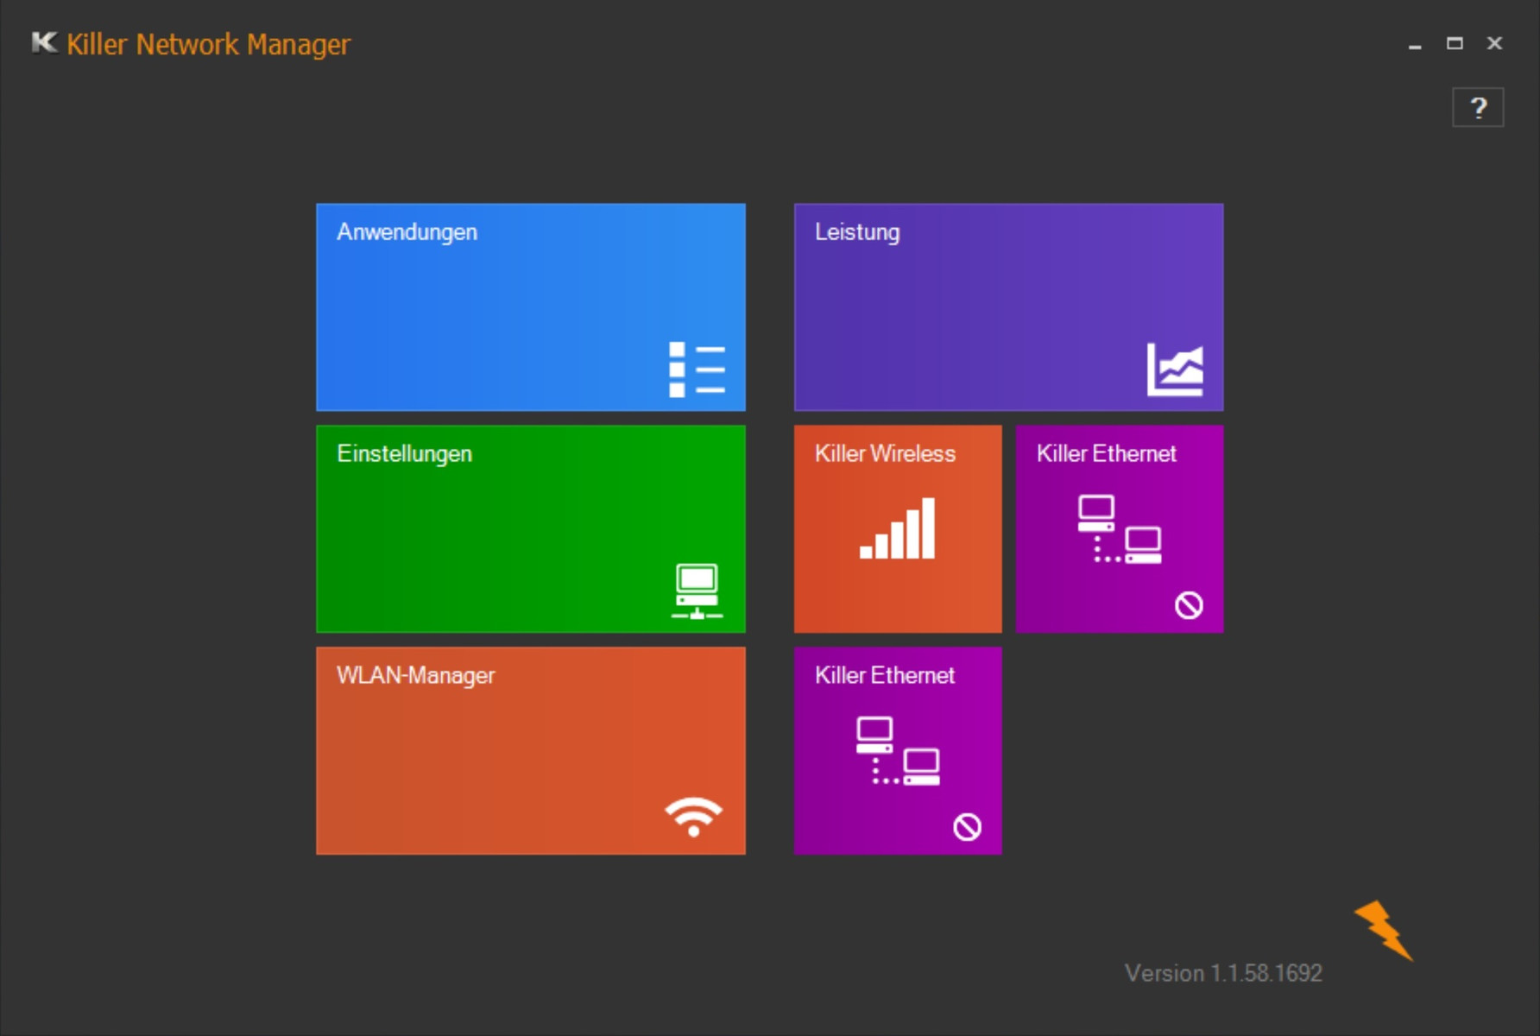
Task: Click the Version 1.1.58.1692 text
Action: tap(1223, 973)
